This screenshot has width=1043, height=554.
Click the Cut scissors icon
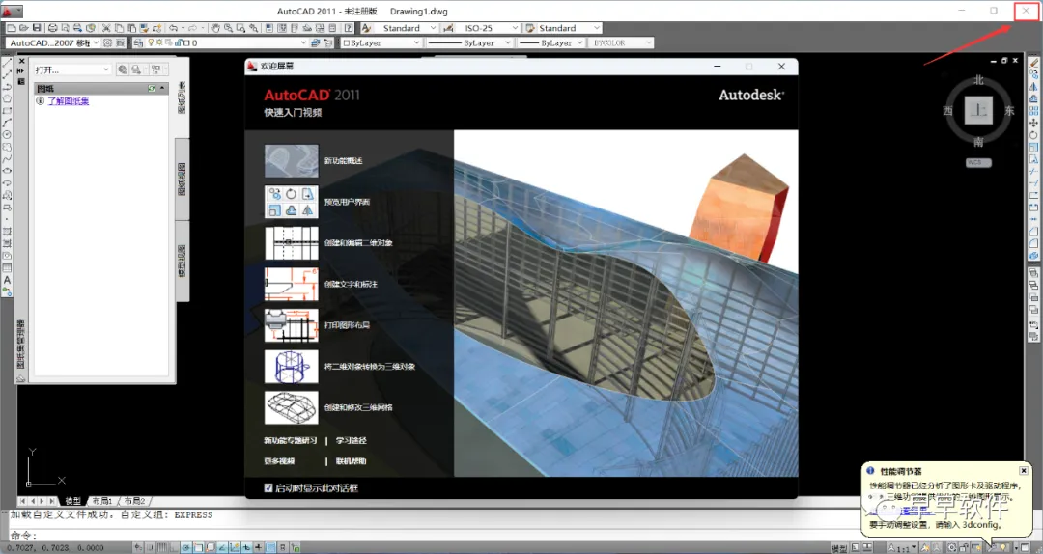pos(106,28)
